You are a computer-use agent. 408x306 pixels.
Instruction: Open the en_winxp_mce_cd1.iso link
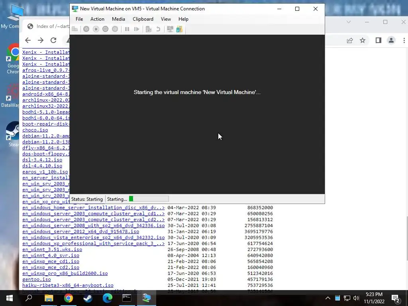[51, 261]
